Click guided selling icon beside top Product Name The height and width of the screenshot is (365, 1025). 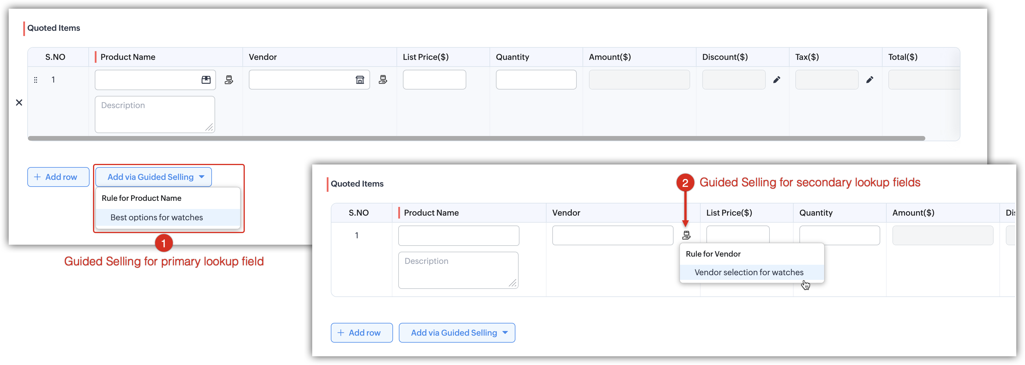[x=229, y=80]
